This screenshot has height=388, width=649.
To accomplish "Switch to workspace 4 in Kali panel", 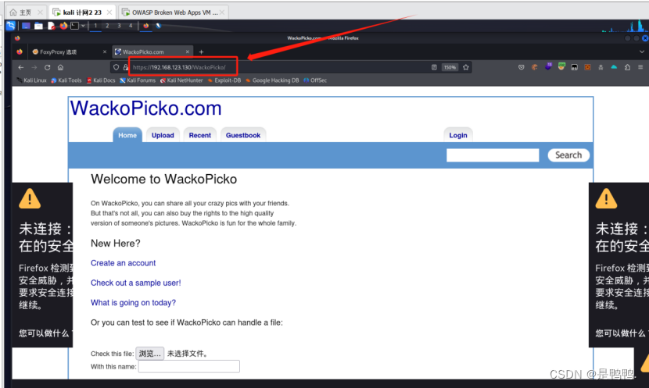I will [x=131, y=26].
